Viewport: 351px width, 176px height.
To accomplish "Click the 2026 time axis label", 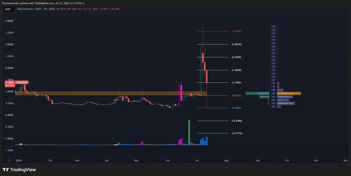I will point(19,161).
